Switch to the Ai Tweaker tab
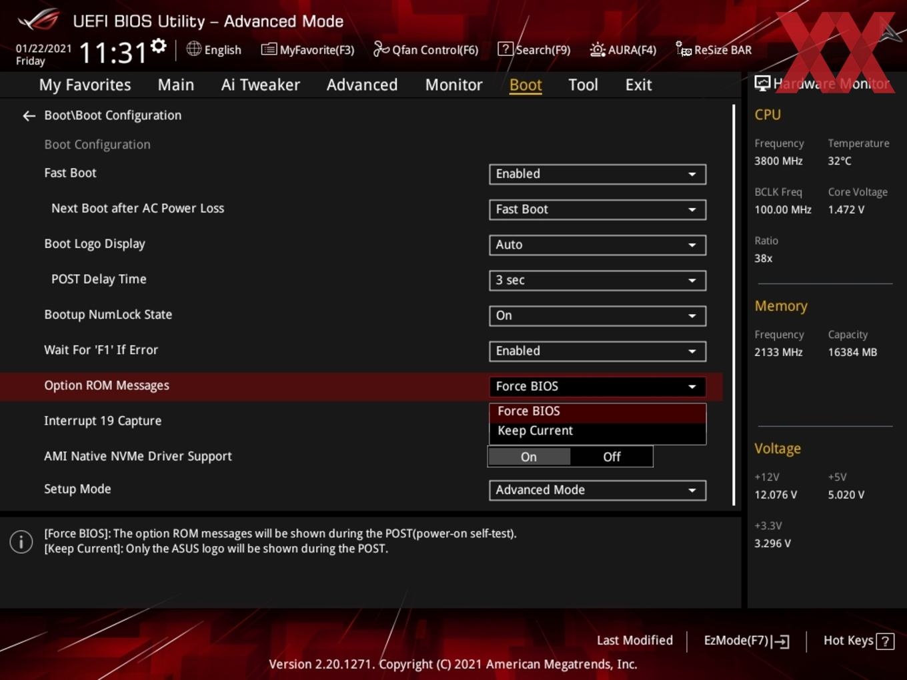 click(x=261, y=85)
